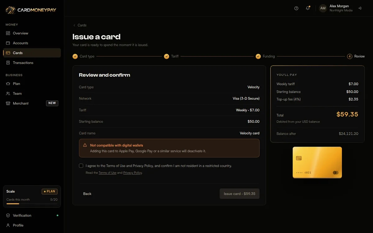Click the sign out arrow icon
The height and width of the screenshot is (233, 373).
coord(360,8)
